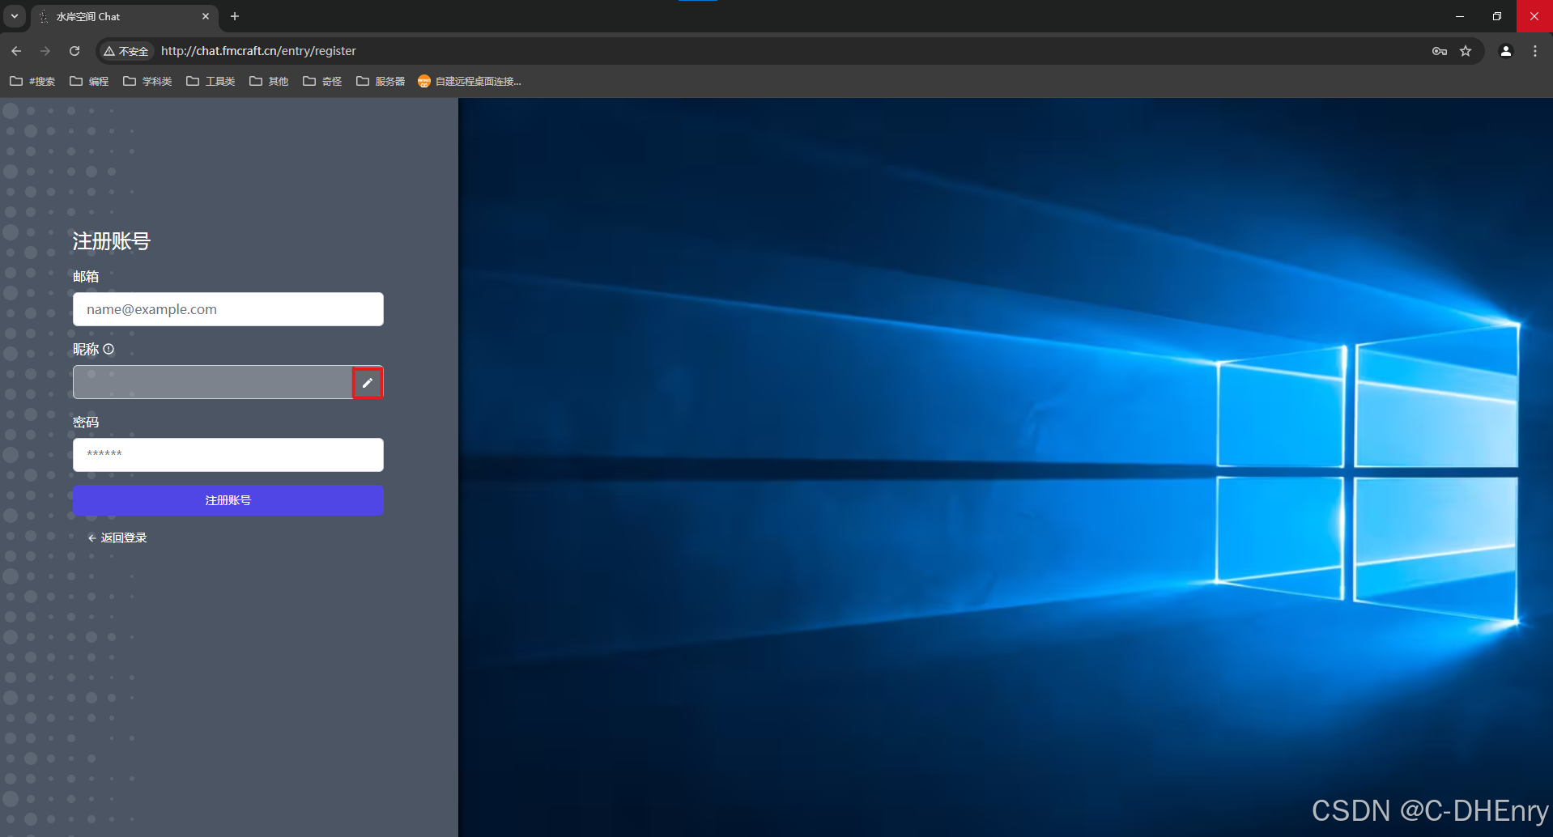Viewport: 1553px width, 837px height.
Task: Click the browser forward arrow
Action: (45, 51)
